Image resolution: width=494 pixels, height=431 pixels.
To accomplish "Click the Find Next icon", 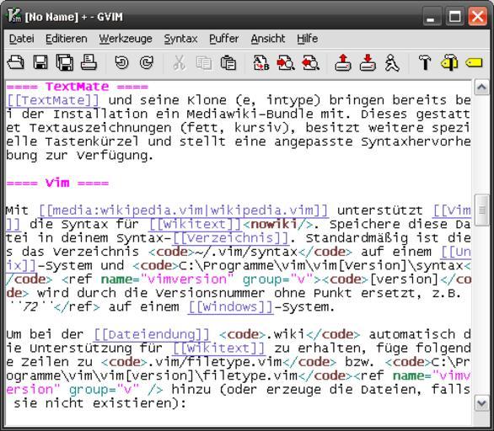I will point(286,62).
